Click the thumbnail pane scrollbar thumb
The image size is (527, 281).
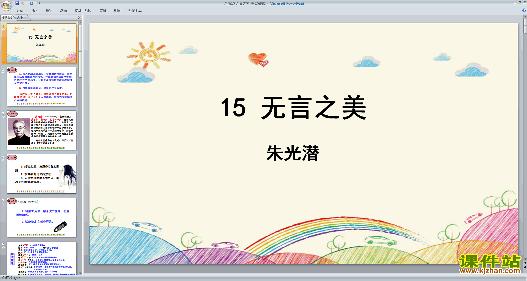(80, 51)
